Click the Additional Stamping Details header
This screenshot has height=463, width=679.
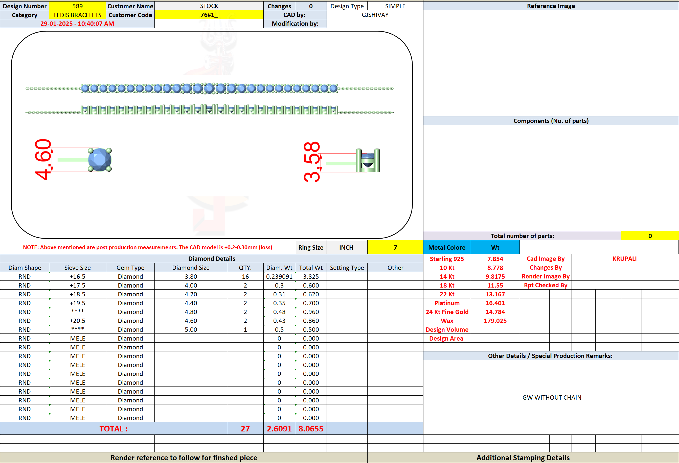point(523,457)
